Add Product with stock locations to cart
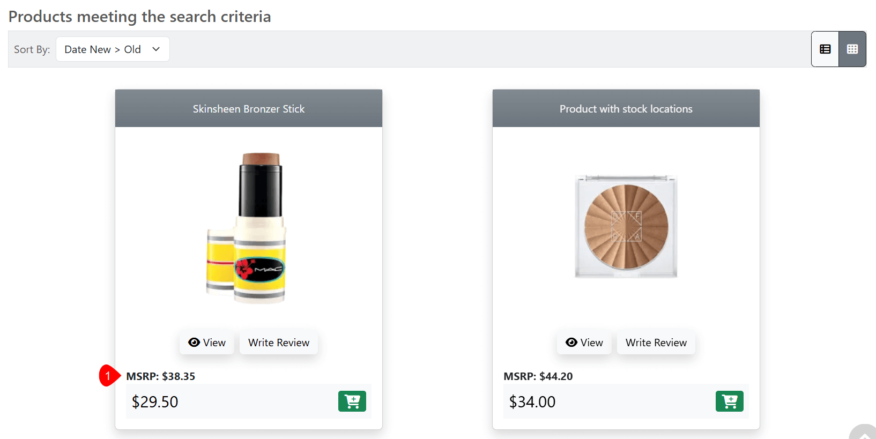Viewport: 876px width, 439px height. click(x=729, y=401)
